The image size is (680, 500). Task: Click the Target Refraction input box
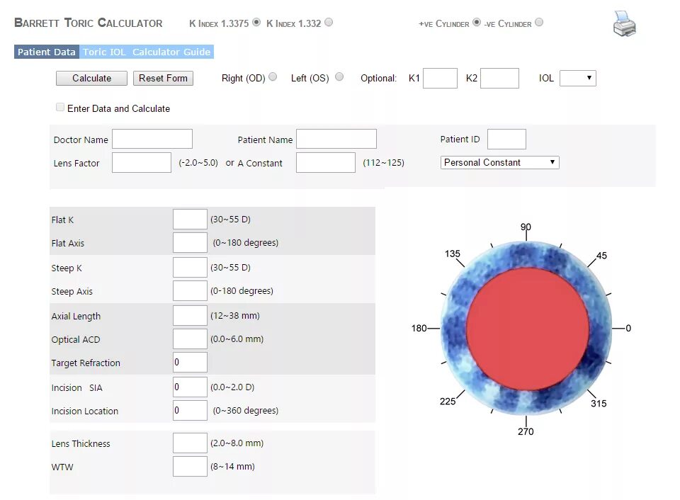190,362
